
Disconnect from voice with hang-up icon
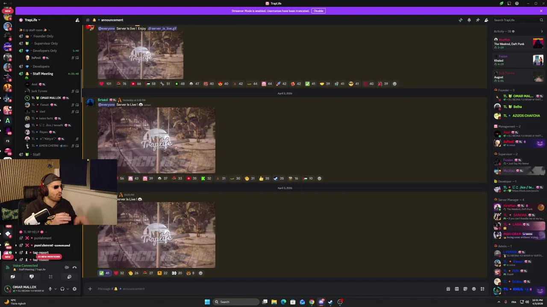pyautogui.click(x=74, y=267)
